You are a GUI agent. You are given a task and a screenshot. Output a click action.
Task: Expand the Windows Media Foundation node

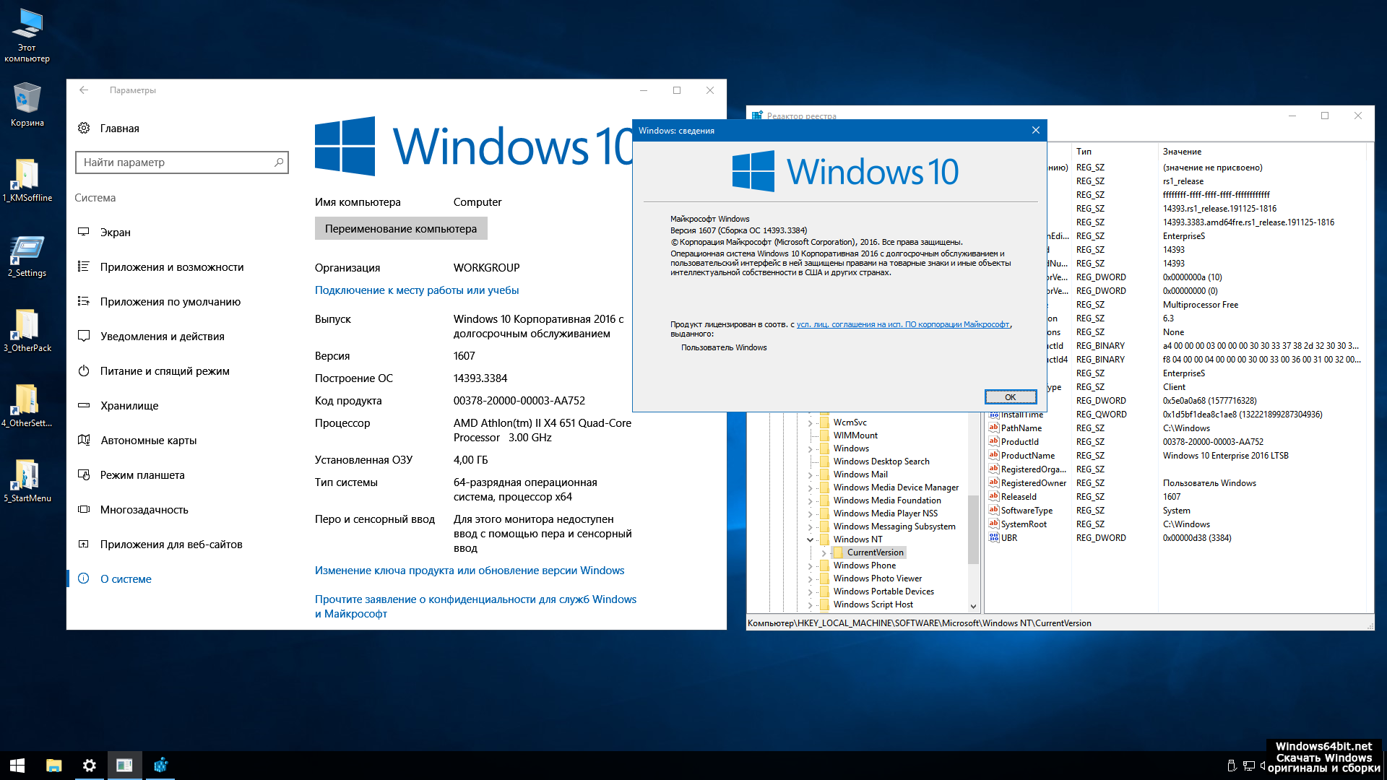pos(810,500)
